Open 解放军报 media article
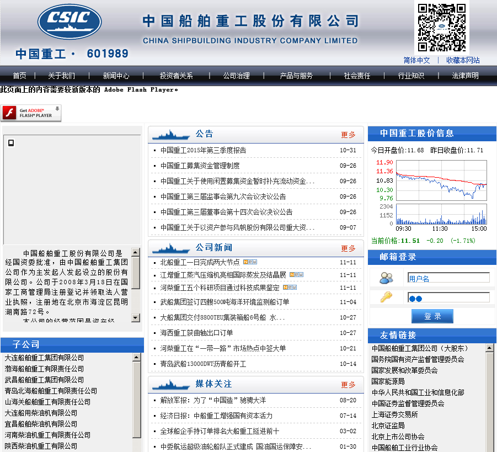497x452 pixels. (213, 400)
